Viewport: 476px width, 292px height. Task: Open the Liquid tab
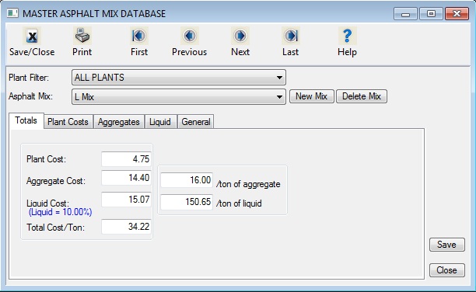160,122
